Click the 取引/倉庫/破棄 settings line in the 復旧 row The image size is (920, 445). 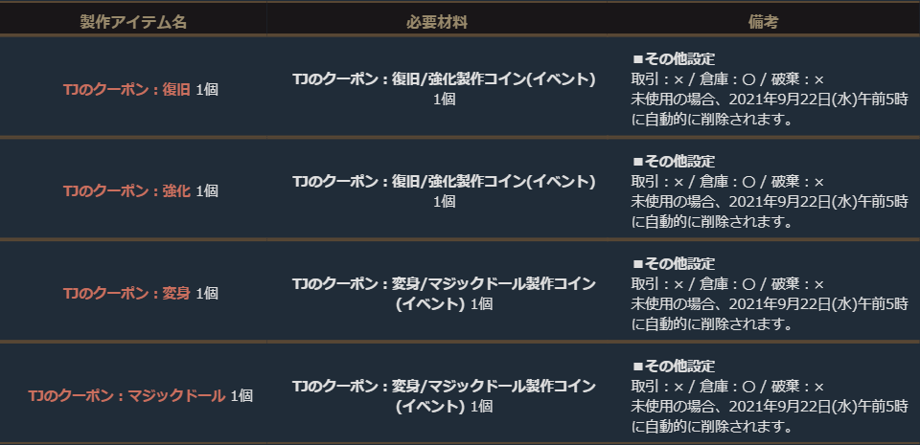pos(728,79)
